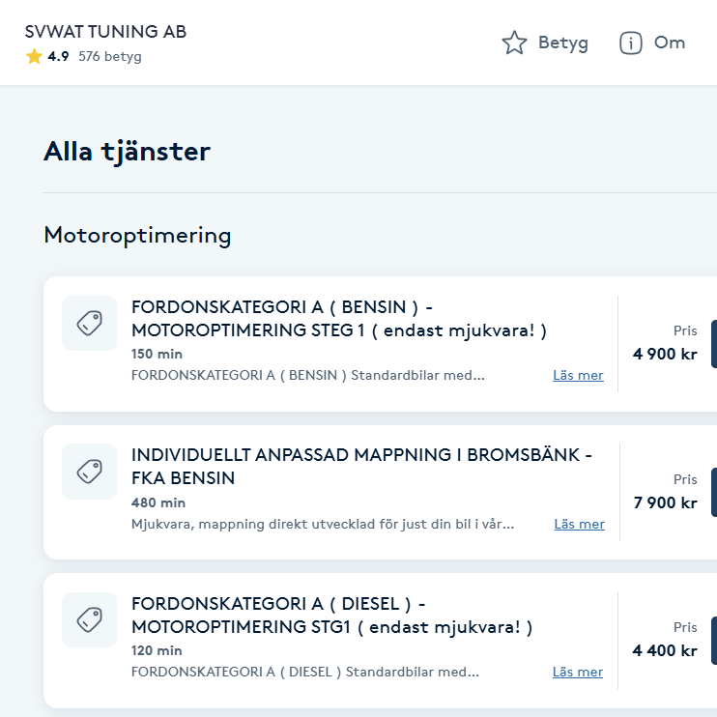This screenshot has height=717, width=717.
Task: Open Läs mer for DIESEL STG1 service
Action: 578,672
